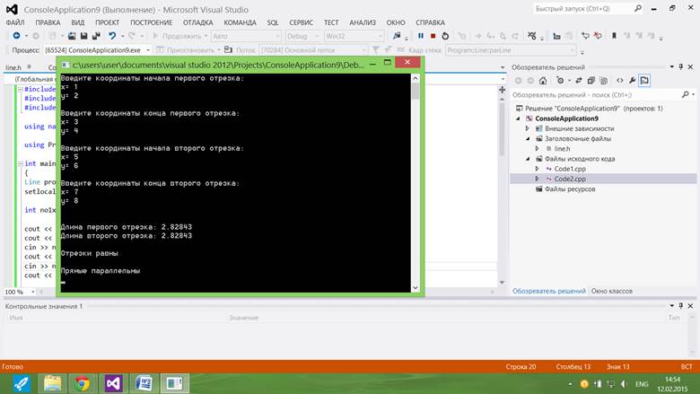The image size is (700, 394).
Task: Select the Решение "ConsoleApplication9" root node
Action: 594,109
